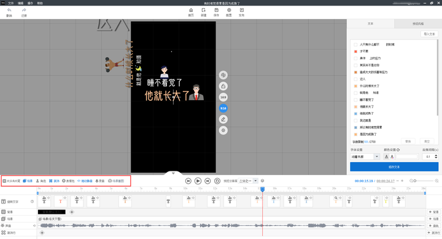Click the 导入文本 button
The width and height of the screenshot is (442, 239).
point(429,34)
